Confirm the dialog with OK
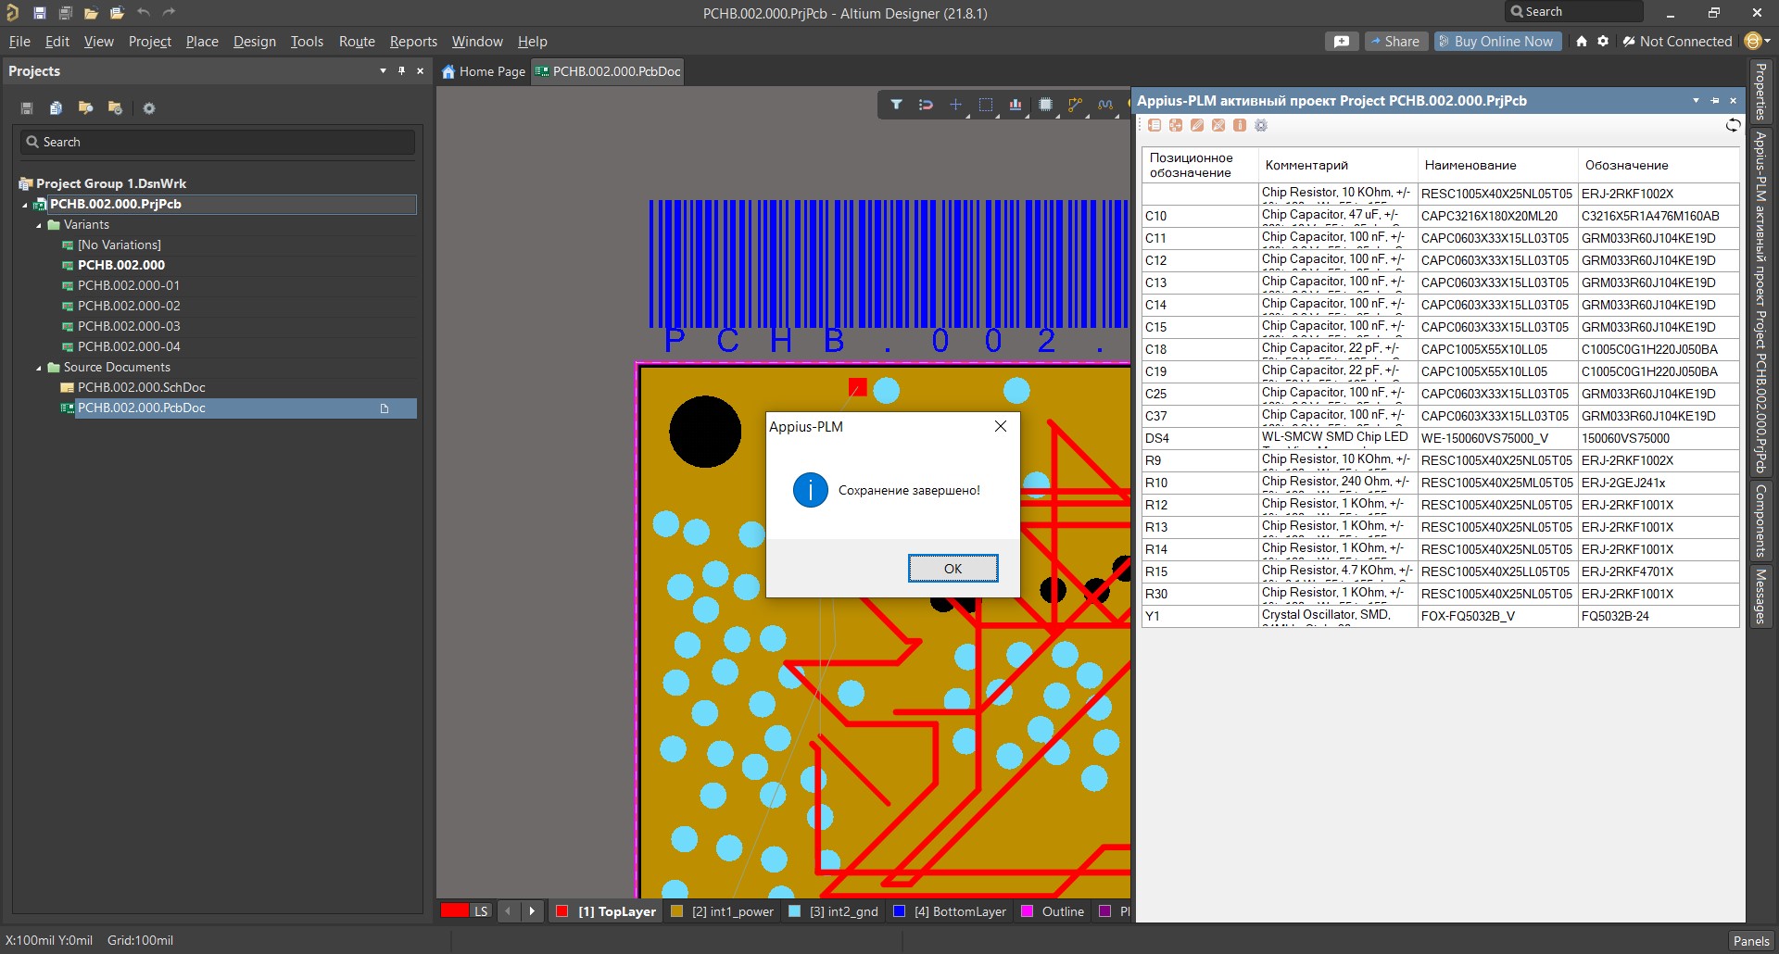Screen dimensions: 1779x954 point(953,569)
